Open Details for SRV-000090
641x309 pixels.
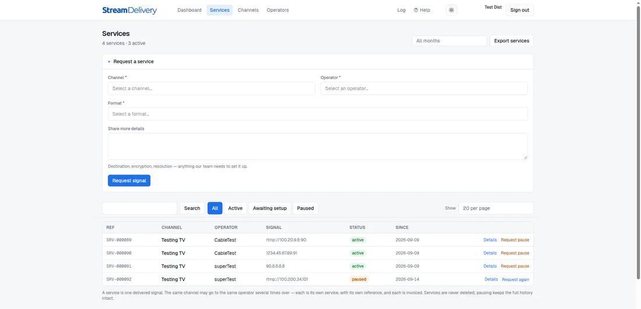(x=490, y=253)
